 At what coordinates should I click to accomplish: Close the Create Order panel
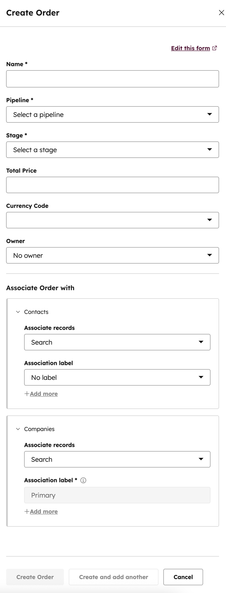point(221,13)
